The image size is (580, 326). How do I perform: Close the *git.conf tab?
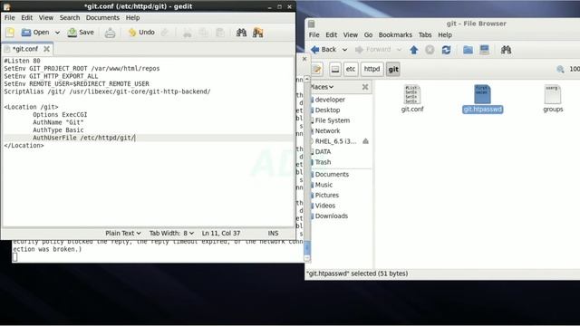coord(46,49)
